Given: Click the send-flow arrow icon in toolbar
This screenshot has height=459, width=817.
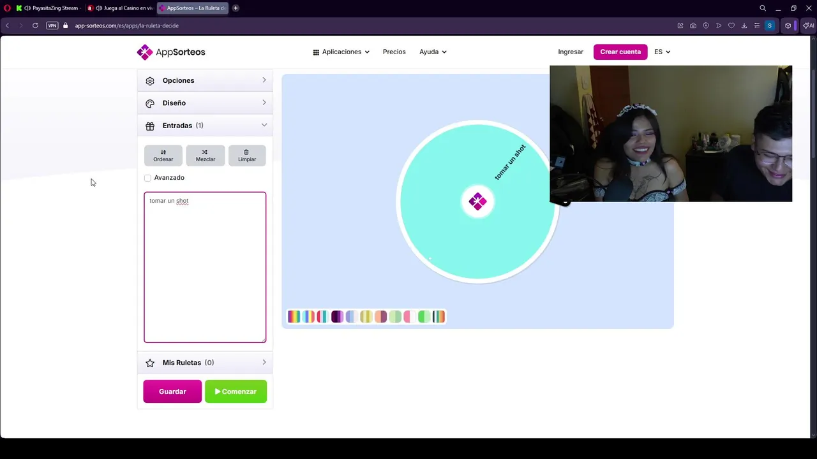Looking at the screenshot, I should 719,25.
